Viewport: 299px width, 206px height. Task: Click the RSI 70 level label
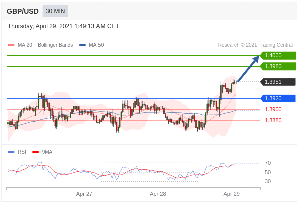268,163
